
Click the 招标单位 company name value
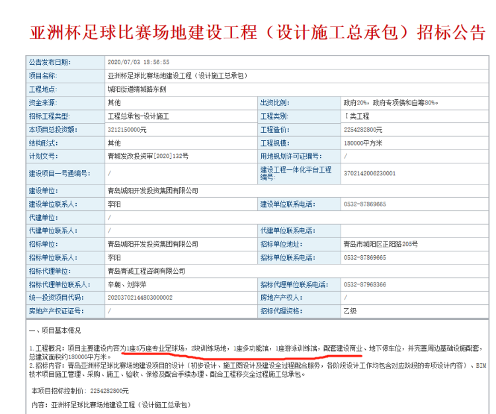click(x=153, y=245)
